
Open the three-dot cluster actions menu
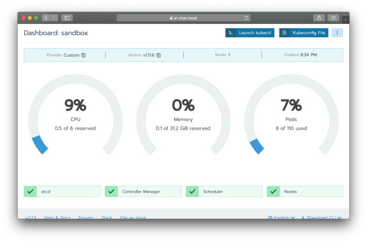tap(337, 33)
